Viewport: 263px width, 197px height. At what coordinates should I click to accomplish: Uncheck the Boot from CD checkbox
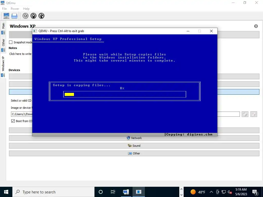click(x=13, y=121)
